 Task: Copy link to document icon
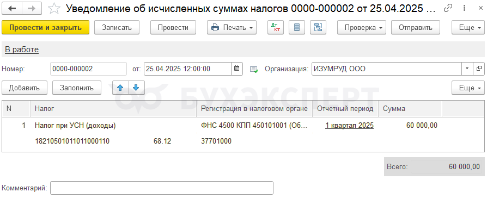tap(448, 9)
